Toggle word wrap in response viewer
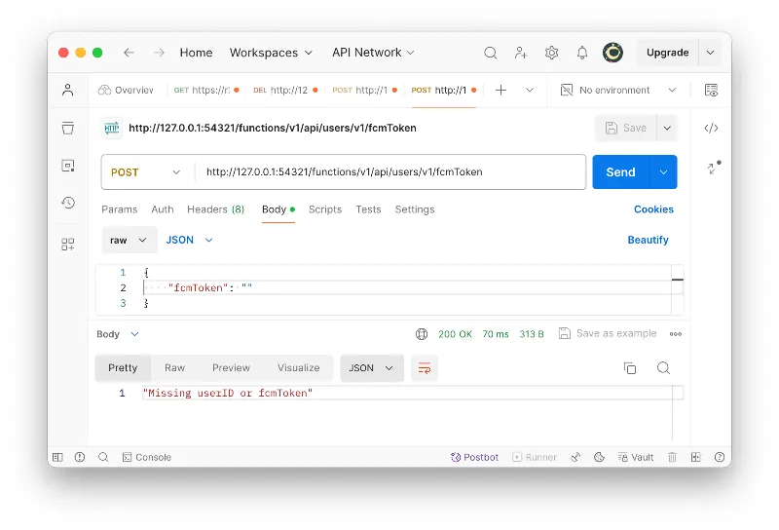This screenshot has height=530, width=779. tap(424, 368)
